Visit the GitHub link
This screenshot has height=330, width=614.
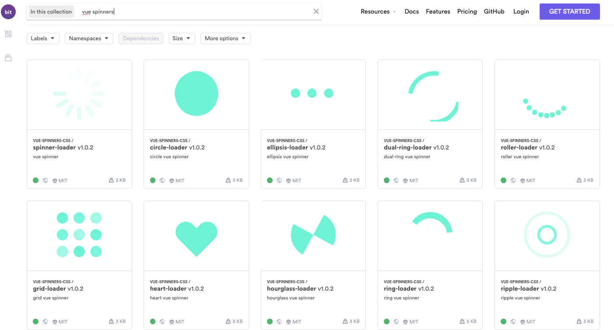(494, 12)
